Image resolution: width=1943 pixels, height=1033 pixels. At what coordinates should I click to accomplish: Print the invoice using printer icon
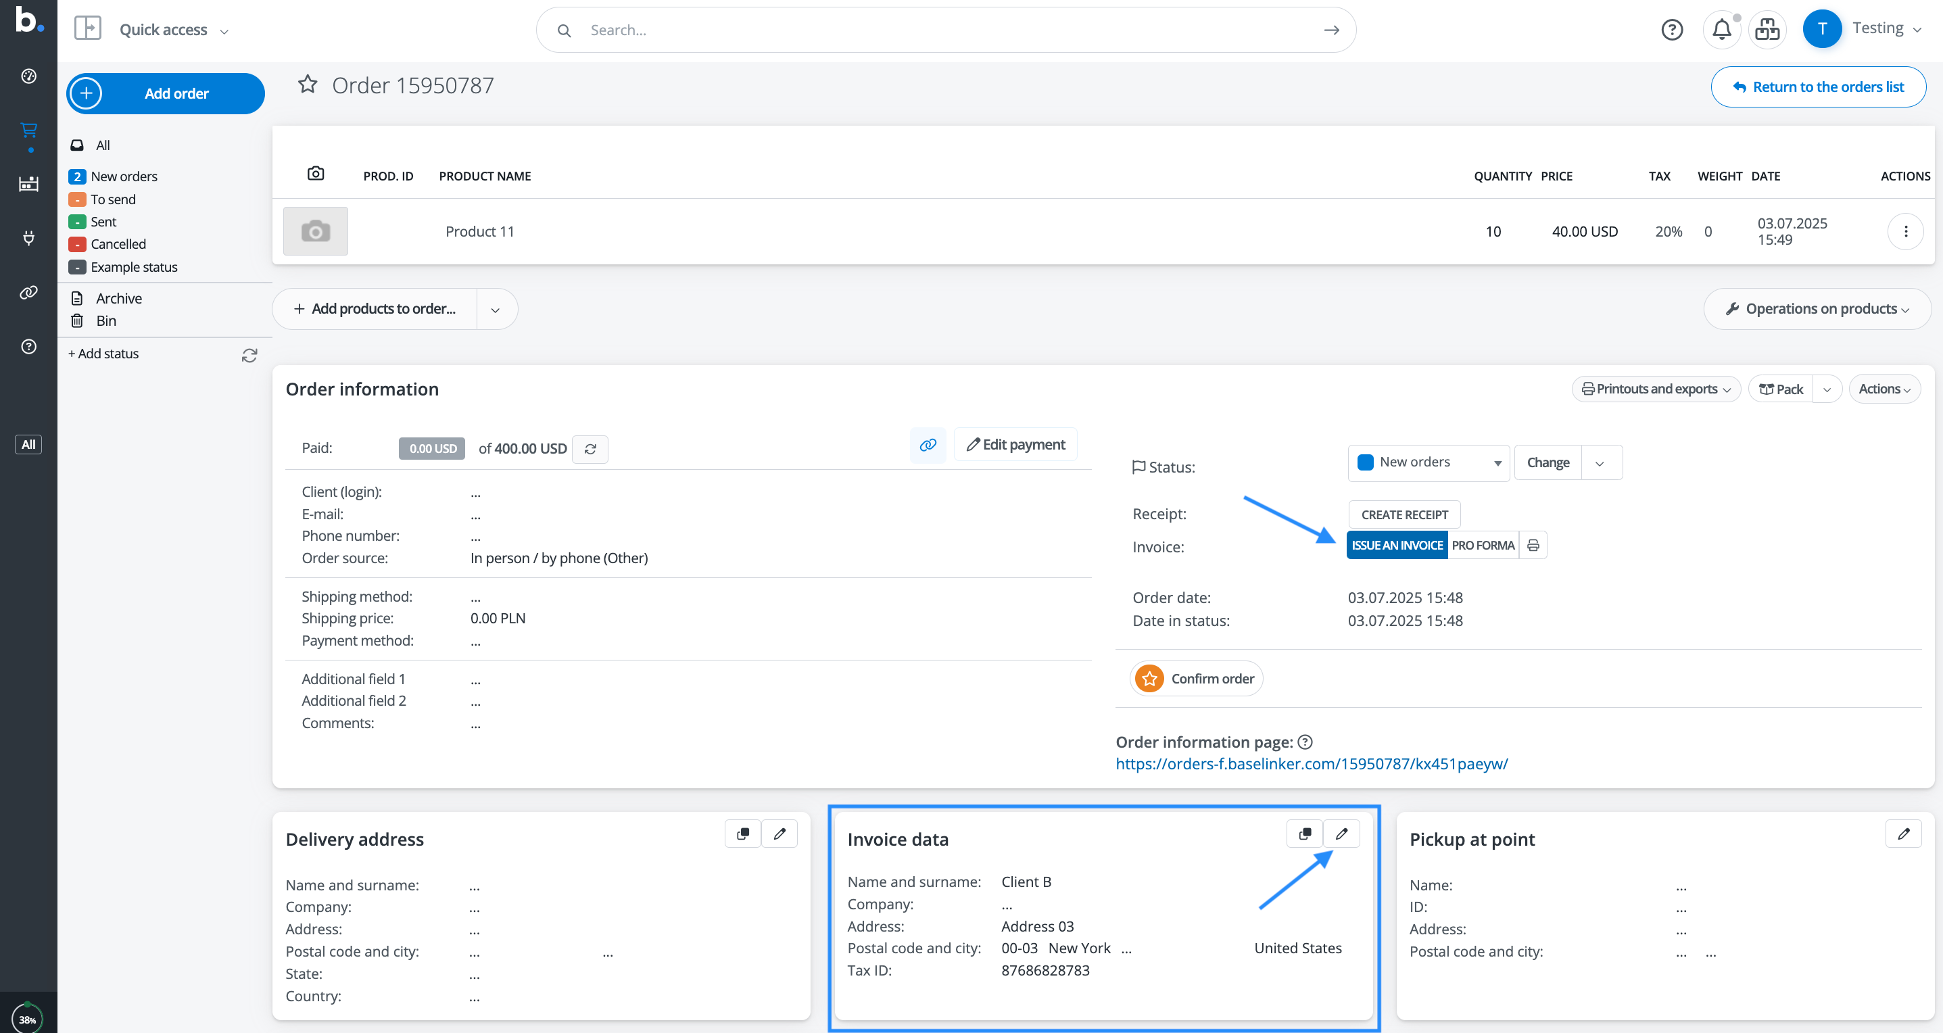click(1533, 545)
